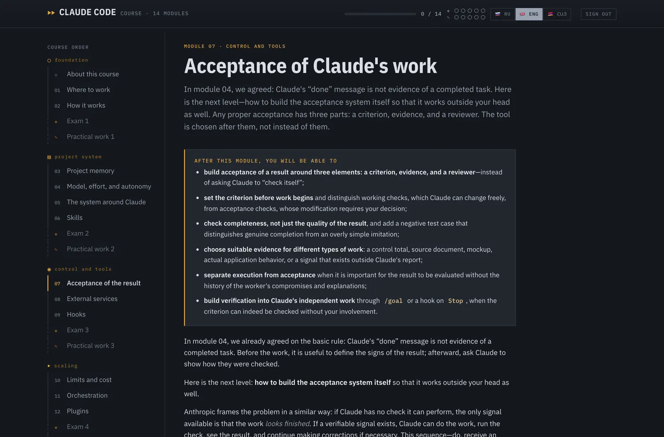Click the control and tools section label
This screenshot has height=437, width=664.
coord(83,269)
